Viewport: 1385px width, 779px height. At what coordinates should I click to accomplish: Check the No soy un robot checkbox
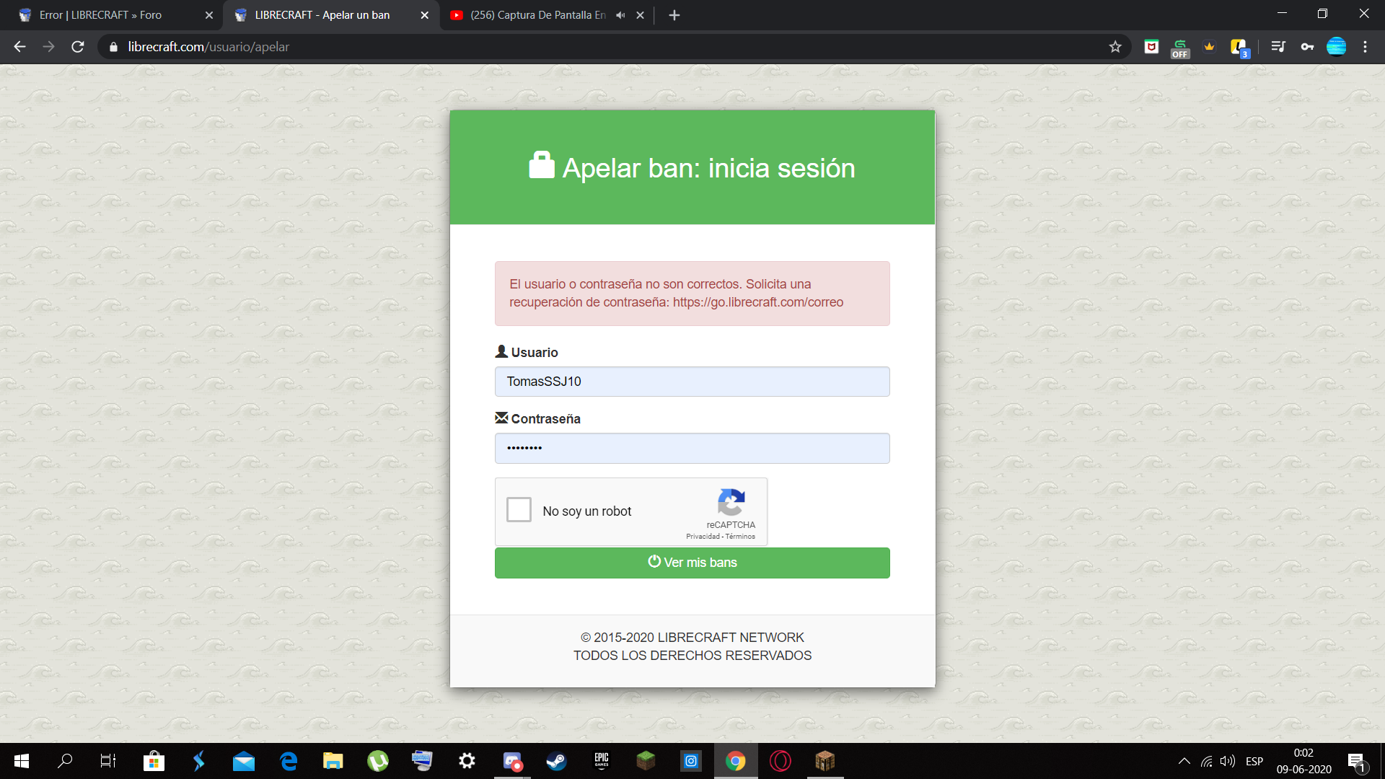pyautogui.click(x=519, y=510)
